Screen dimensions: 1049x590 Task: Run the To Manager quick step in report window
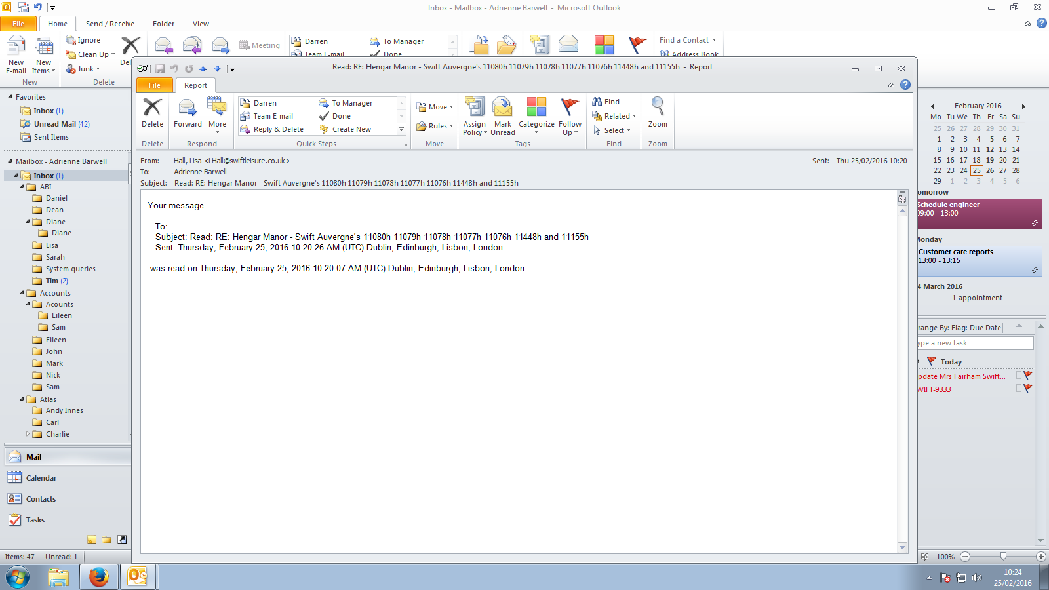pyautogui.click(x=346, y=103)
